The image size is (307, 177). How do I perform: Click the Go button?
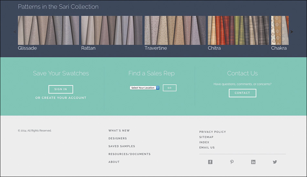coord(169,88)
